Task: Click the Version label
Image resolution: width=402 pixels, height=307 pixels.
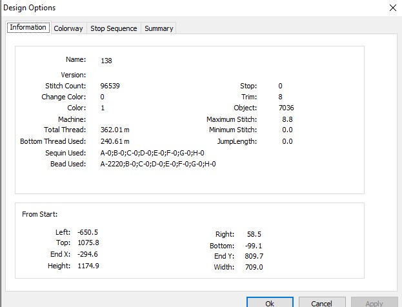Action: point(74,75)
